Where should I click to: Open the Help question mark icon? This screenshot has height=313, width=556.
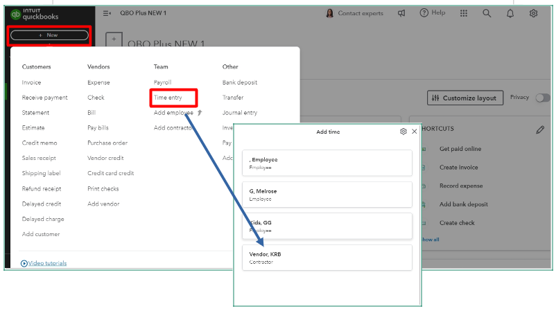(x=424, y=13)
